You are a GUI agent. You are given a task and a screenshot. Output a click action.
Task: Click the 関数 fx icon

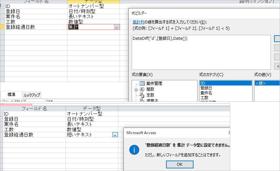pyautogui.click(x=142, y=89)
